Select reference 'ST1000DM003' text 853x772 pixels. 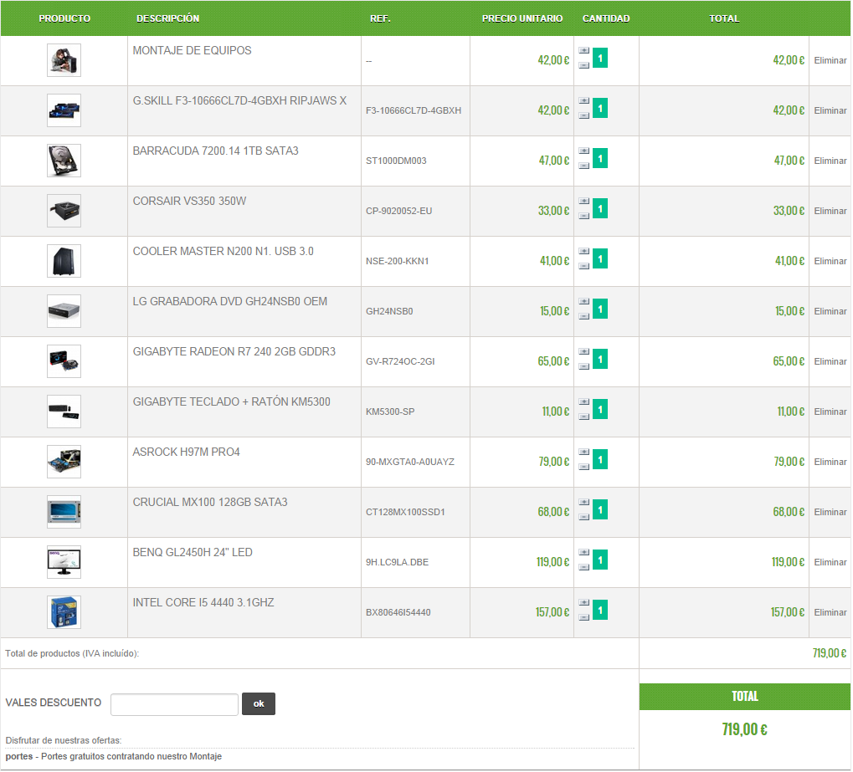(x=396, y=161)
